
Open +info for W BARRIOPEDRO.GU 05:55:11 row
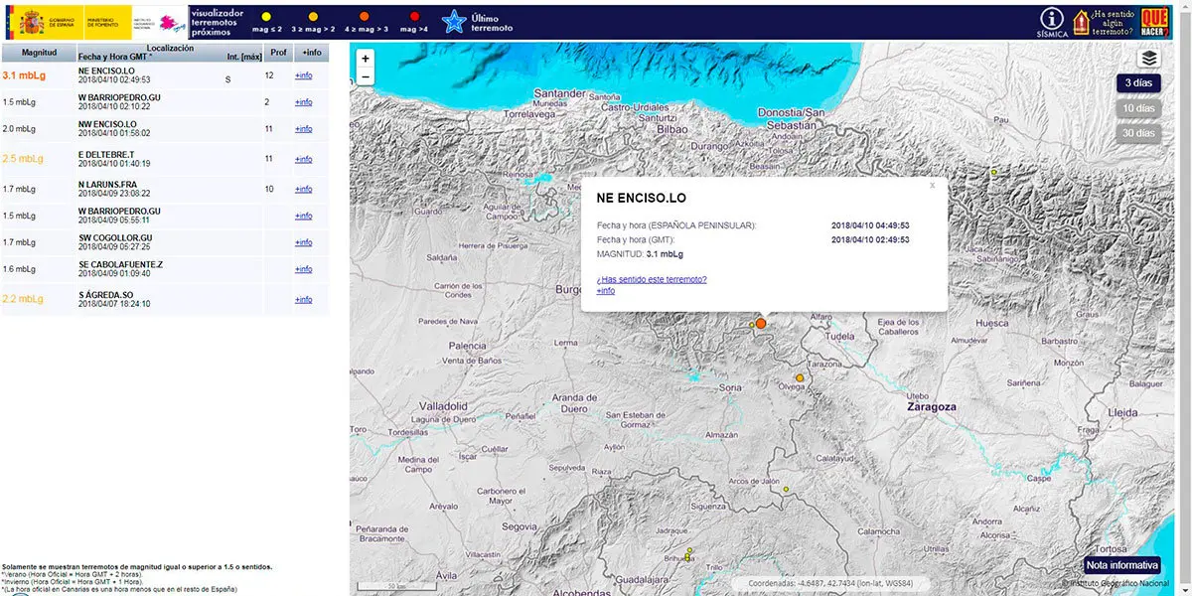(304, 216)
